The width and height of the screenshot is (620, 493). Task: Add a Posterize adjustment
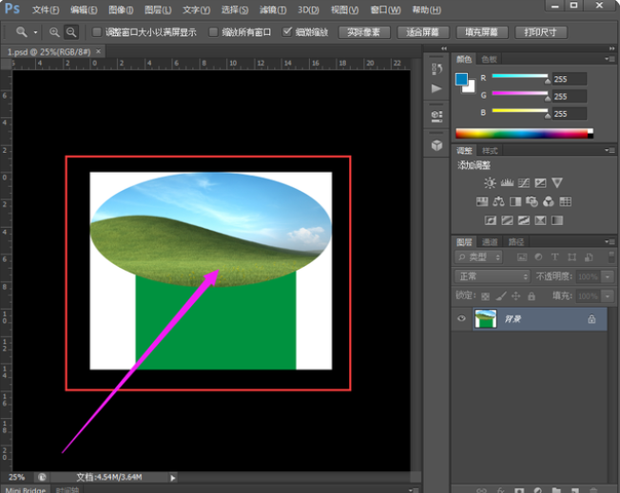[507, 220]
